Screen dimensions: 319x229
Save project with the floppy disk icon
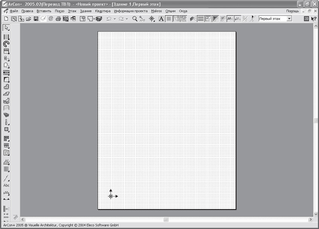[x=36, y=19]
